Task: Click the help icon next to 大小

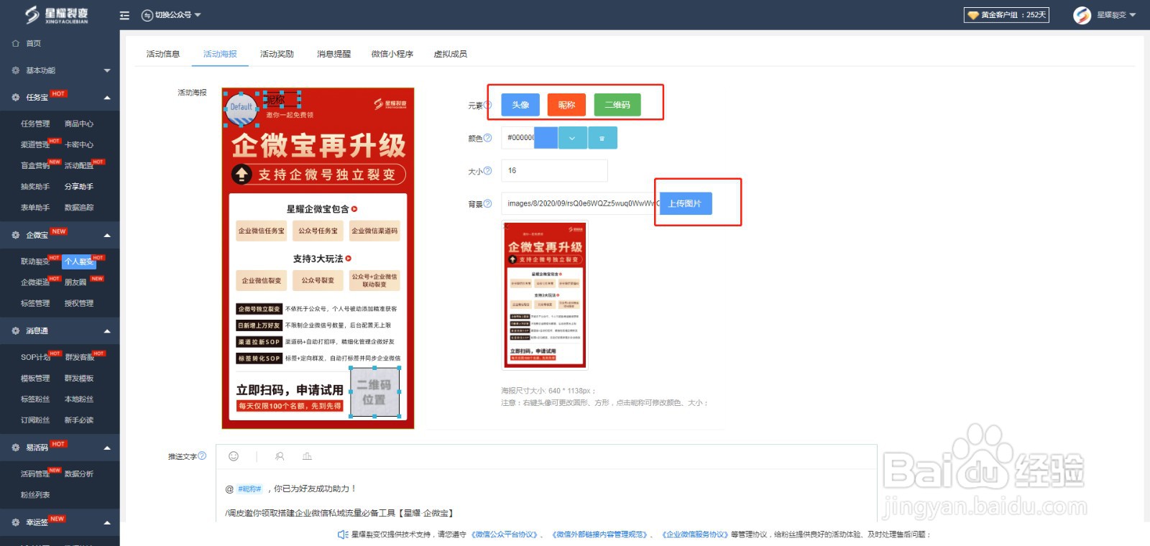Action: click(488, 171)
